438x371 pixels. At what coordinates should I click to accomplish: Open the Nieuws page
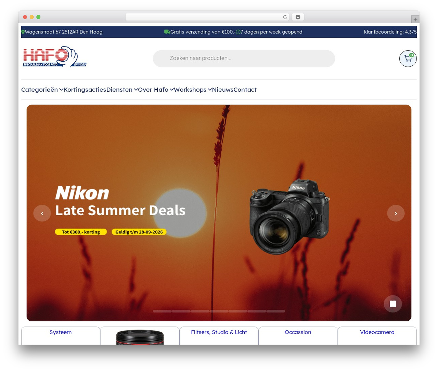[223, 90]
